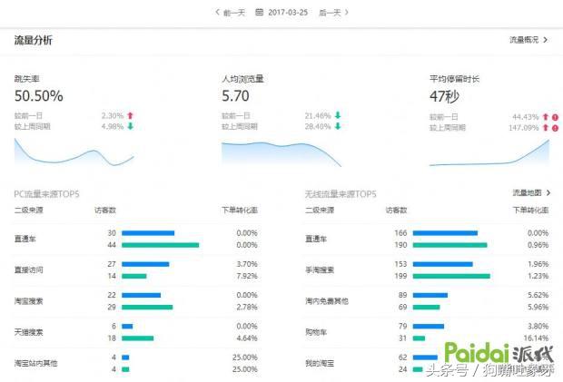Click PC 直通车 green bar with 44 visitors
Screen dimensions: 563x382
[x=160, y=245]
